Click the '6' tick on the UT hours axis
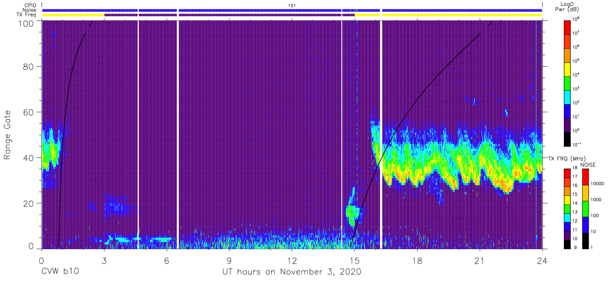Viewport: 610px width, 282px height. (x=166, y=260)
